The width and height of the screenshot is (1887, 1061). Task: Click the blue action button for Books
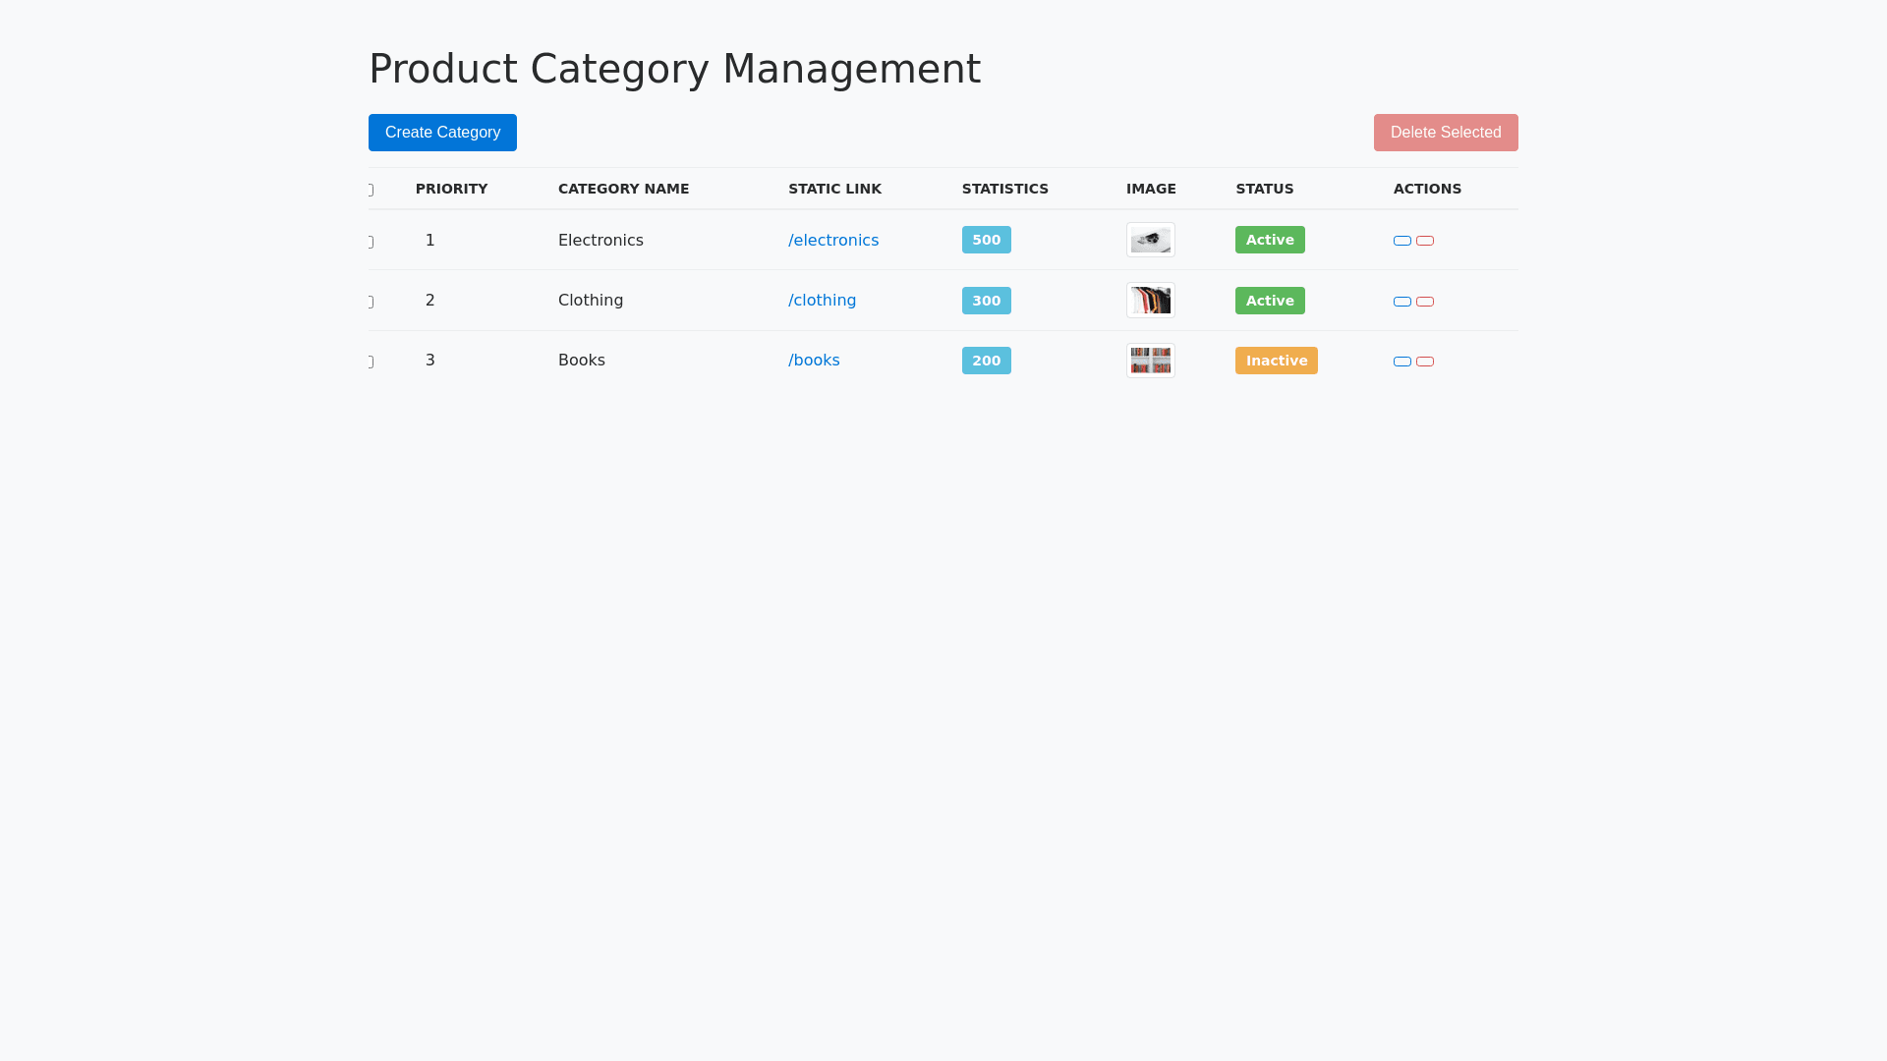1401,362
